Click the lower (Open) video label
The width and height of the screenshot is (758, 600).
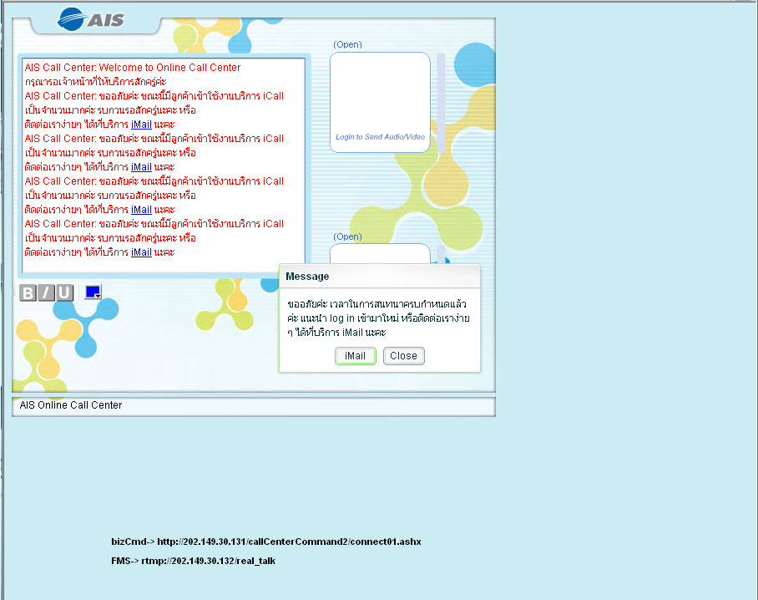[x=347, y=236]
